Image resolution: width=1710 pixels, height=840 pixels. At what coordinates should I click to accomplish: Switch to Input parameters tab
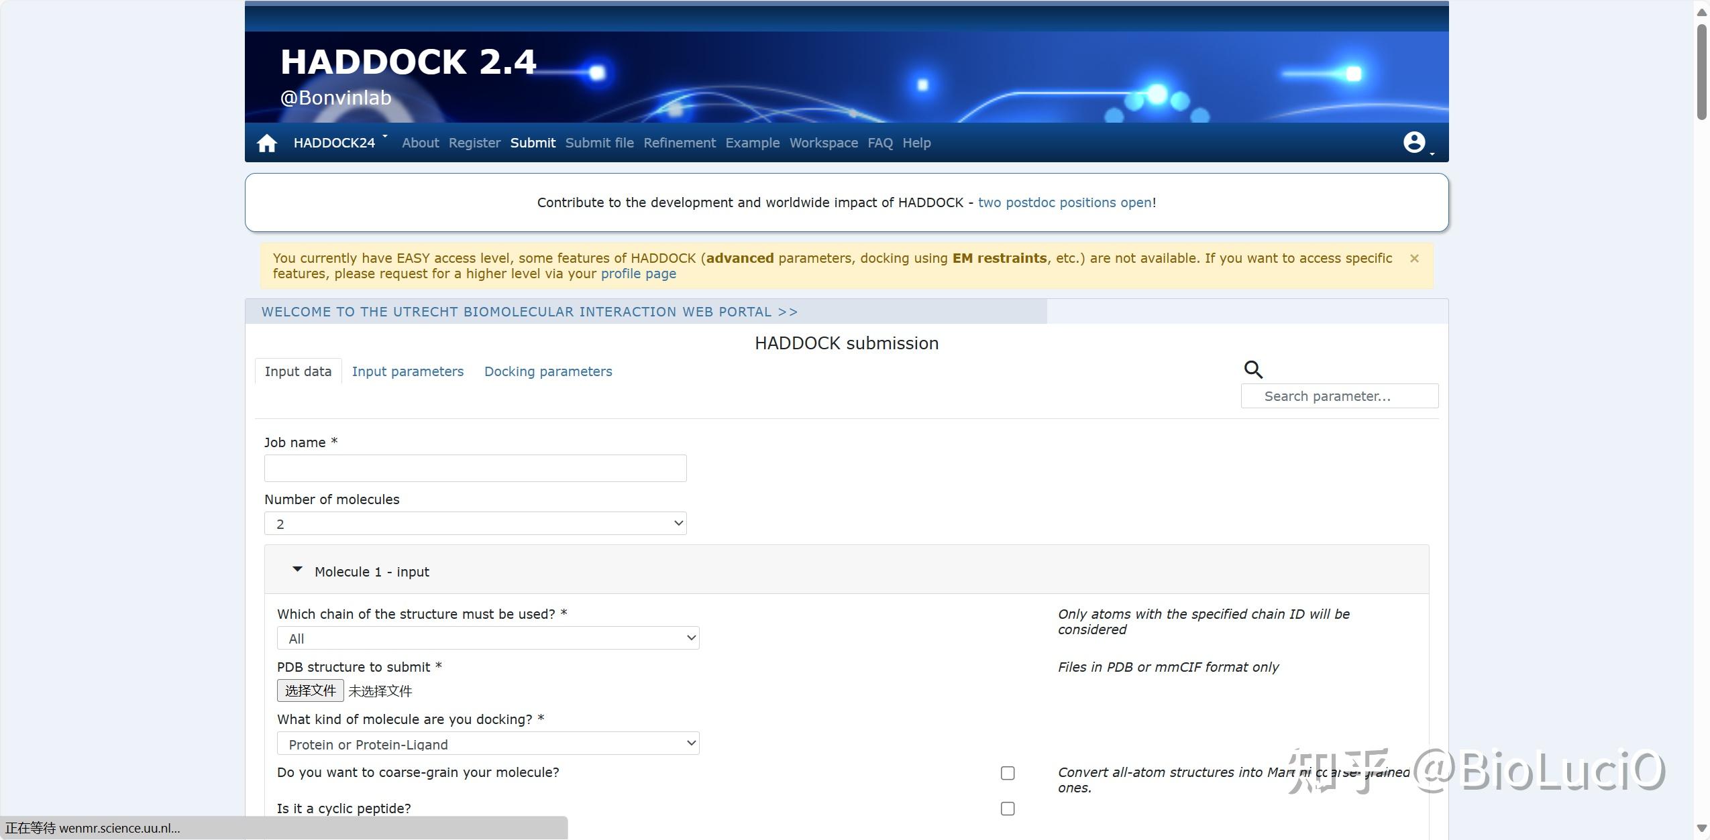click(x=407, y=371)
